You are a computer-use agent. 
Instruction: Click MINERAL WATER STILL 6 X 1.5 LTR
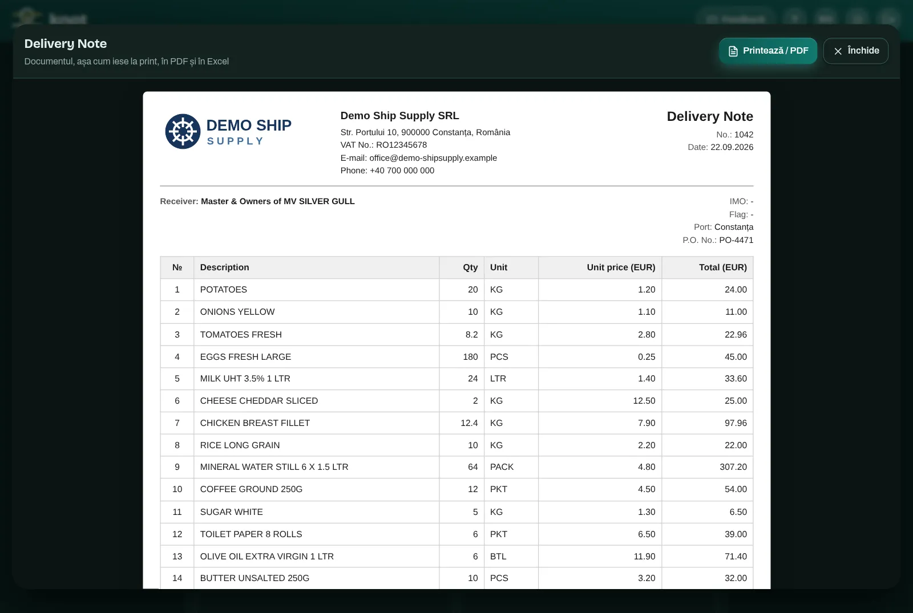point(274,467)
